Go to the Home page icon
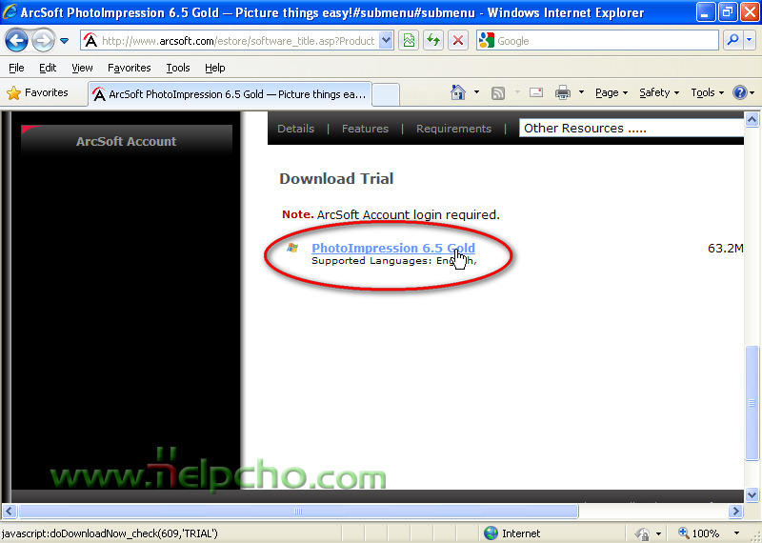 pyautogui.click(x=458, y=92)
